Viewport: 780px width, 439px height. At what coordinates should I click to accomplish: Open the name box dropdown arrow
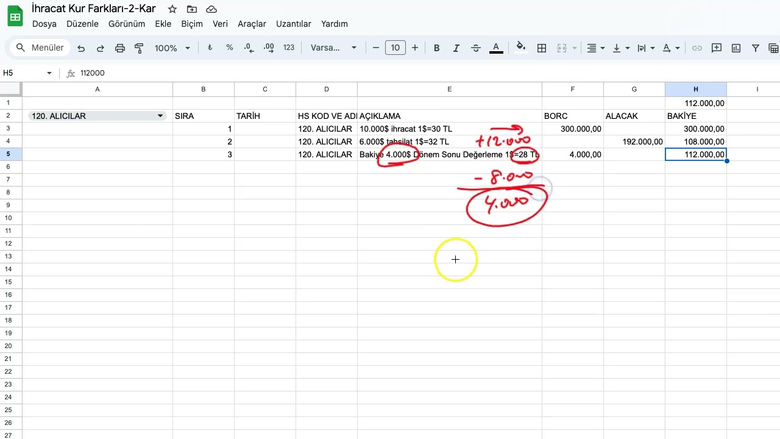click(x=49, y=73)
